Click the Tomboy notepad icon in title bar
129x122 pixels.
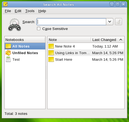[5, 4]
